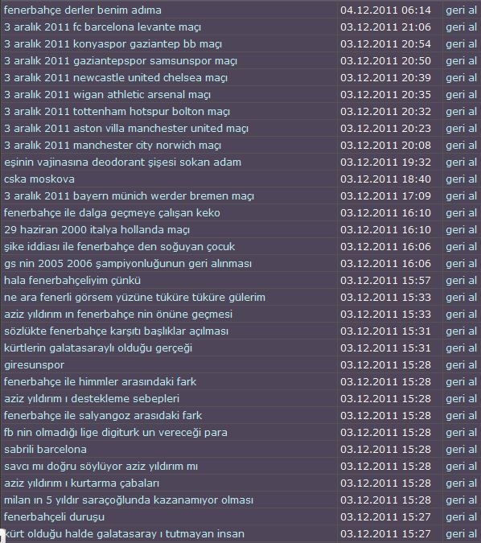
Task: Click 'geri al' for giresunspor row
Action: coord(461,365)
